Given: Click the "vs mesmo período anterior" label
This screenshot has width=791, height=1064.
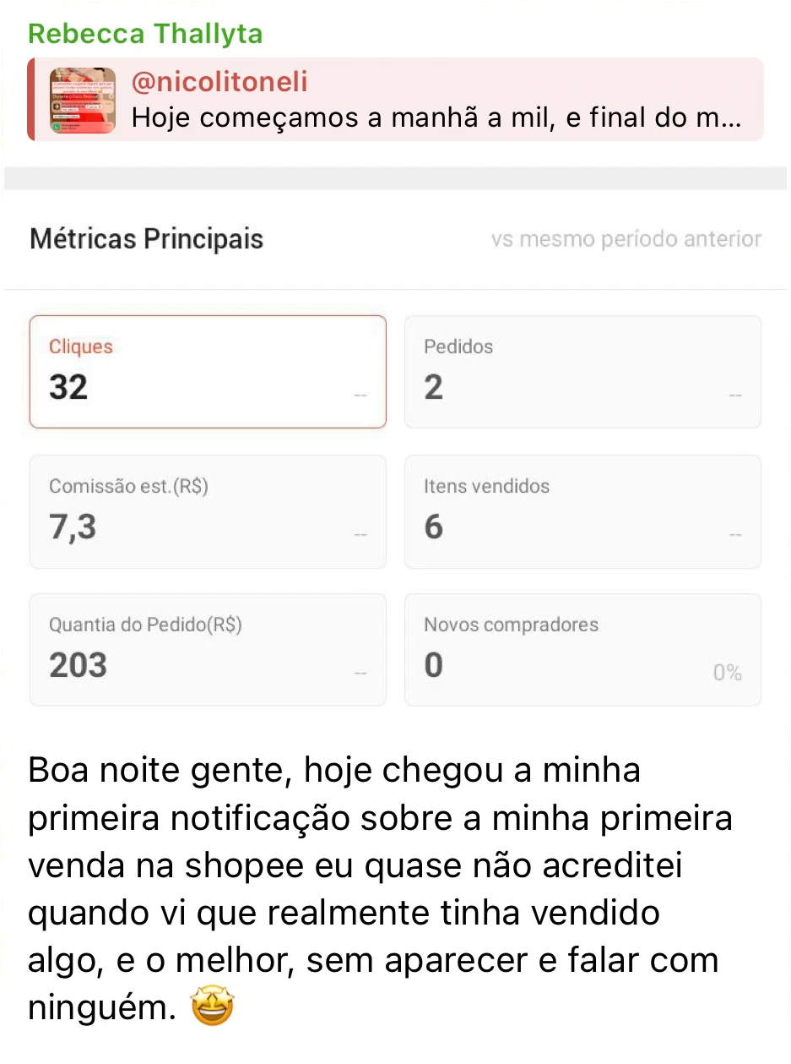Looking at the screenshot, I should (x=626, y=239).
